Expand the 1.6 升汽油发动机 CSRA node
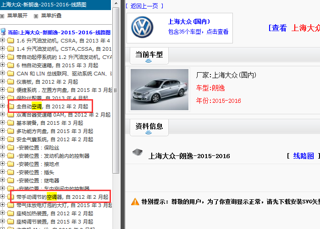Screen dimensions: 320x229 coord(2,40)
